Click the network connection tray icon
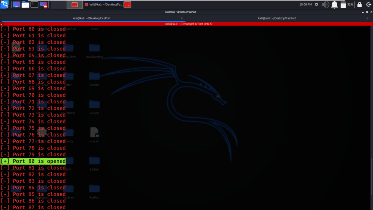This screenshot has height=210, width=373. 316,4
